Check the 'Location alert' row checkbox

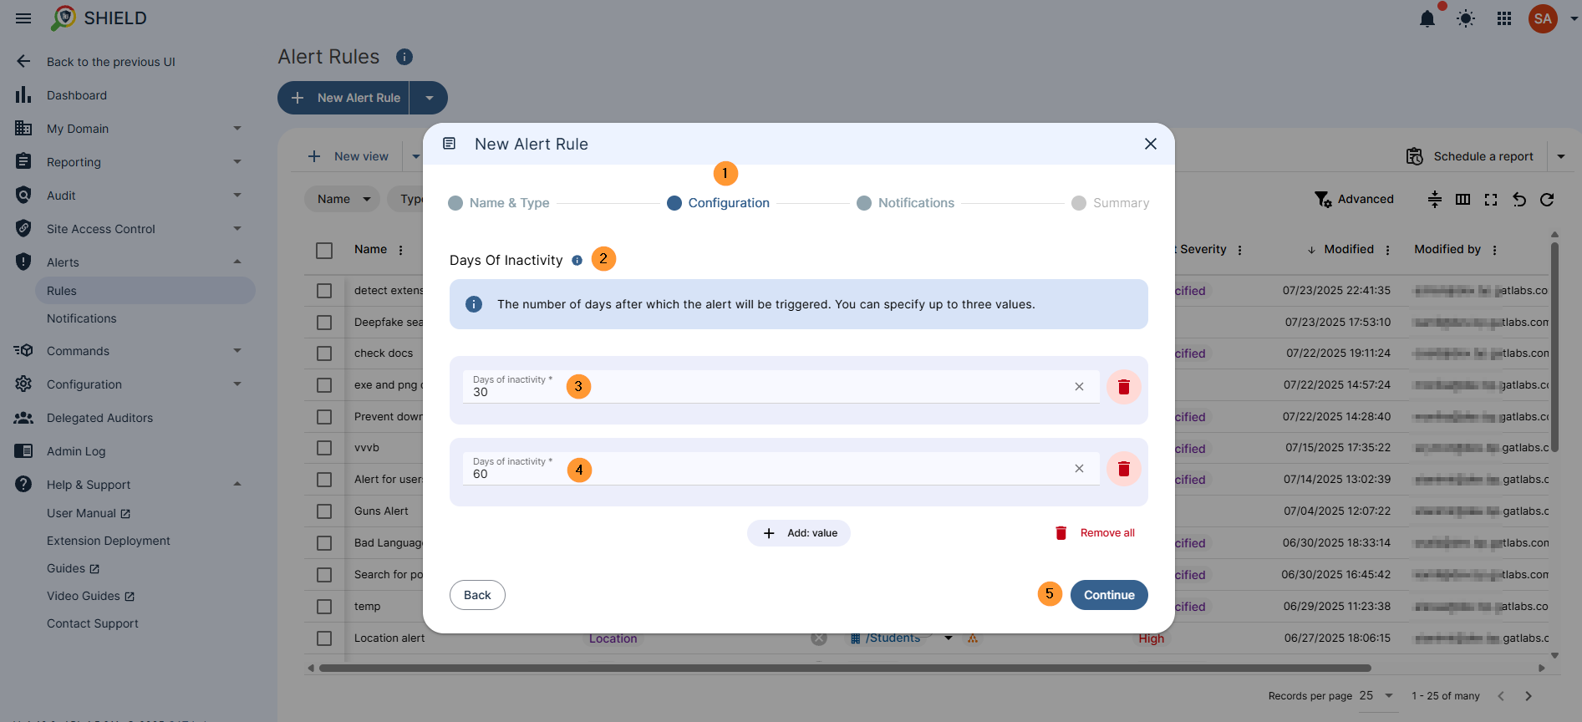[324, 638]
